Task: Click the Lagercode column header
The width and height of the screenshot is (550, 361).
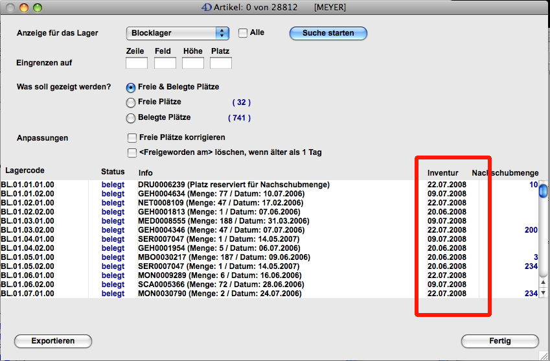Action: click(25, 171)
